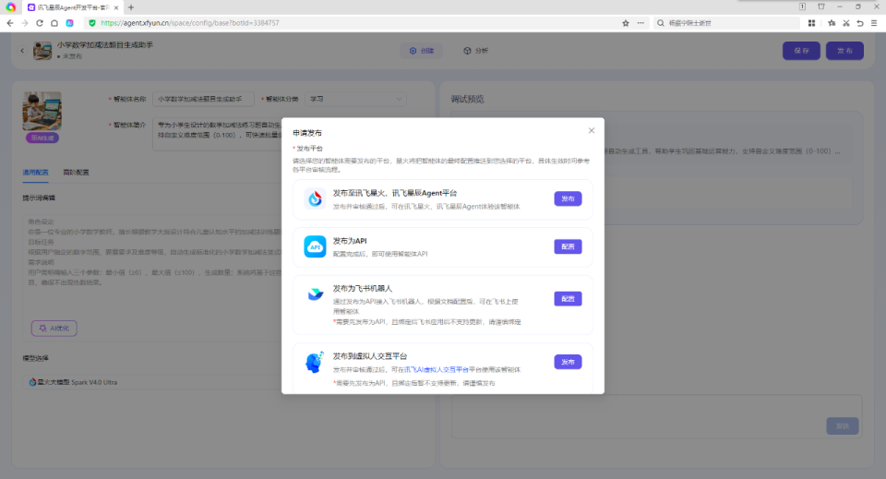Open the 智能体分类 dropdown showing 学习
The height and width of the screenshot is (479, 886).
click(355, 99)
